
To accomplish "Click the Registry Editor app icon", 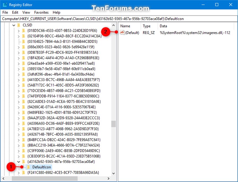I will click(5, 5).
